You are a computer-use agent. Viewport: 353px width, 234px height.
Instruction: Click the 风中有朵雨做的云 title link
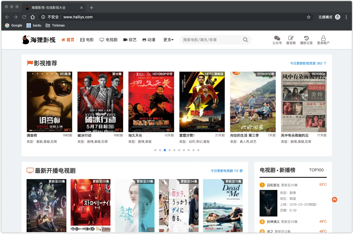pos(295,135)
